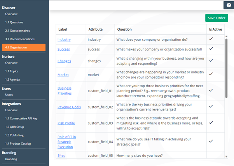The height and width of the screenshot is (166, 234).
Task: Open the Users sub-item in sidebar
Action: [x=9, y=95]
